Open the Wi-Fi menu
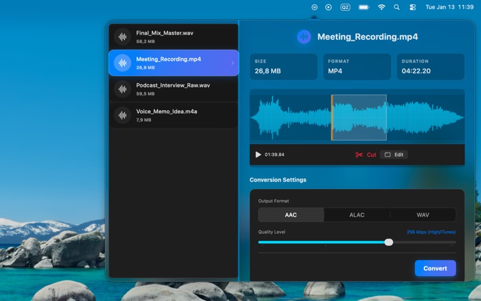The image size is (481, 301). [x=381, y=7]
